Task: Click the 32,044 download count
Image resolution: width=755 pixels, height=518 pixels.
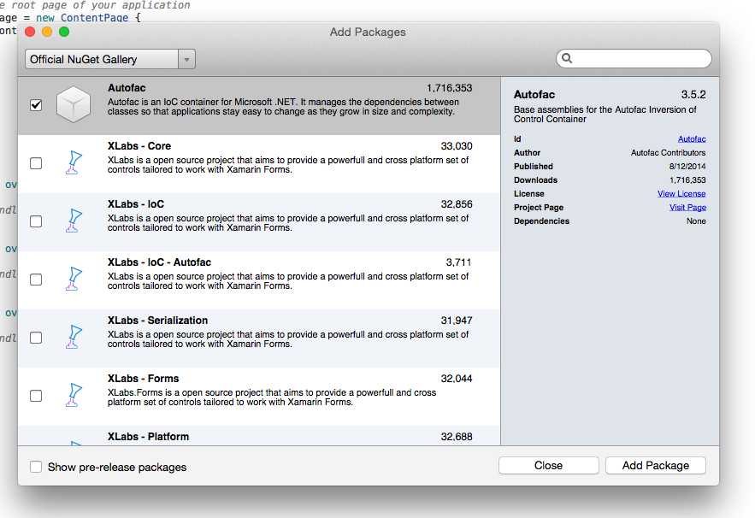Action: tap(457, 379)
